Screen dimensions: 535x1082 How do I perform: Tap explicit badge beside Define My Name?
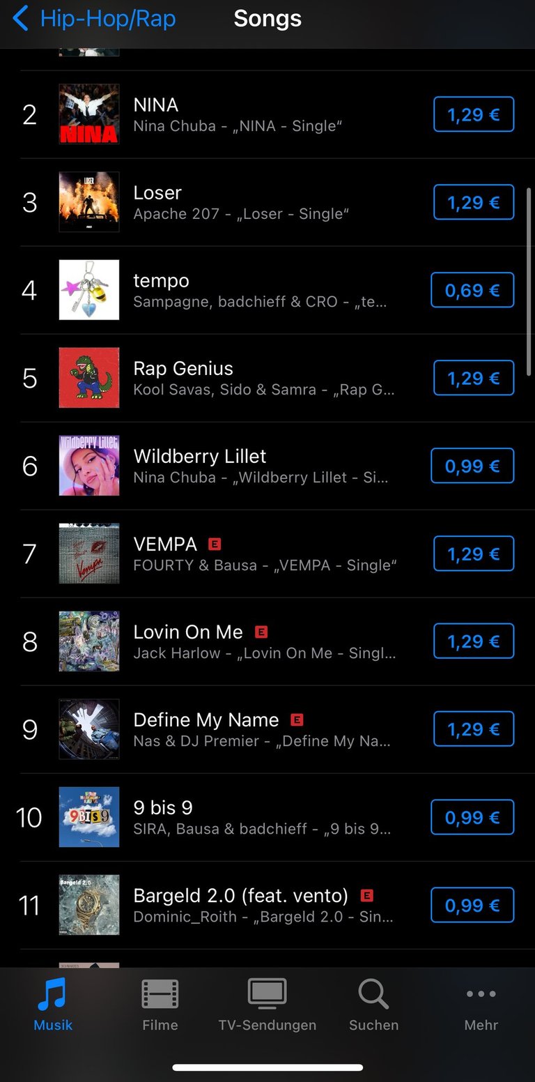pyautogui.click(x=297, y=719)
